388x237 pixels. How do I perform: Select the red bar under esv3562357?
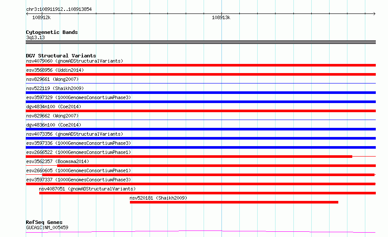[216, 166]
